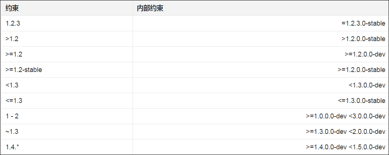Select the 1.4.* wildcard constraint cell
The image size is (389, 155).
(x=67, y=147)
